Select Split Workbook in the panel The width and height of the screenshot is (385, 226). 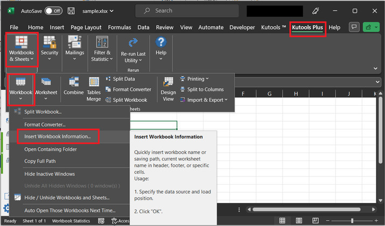(127, 100)
